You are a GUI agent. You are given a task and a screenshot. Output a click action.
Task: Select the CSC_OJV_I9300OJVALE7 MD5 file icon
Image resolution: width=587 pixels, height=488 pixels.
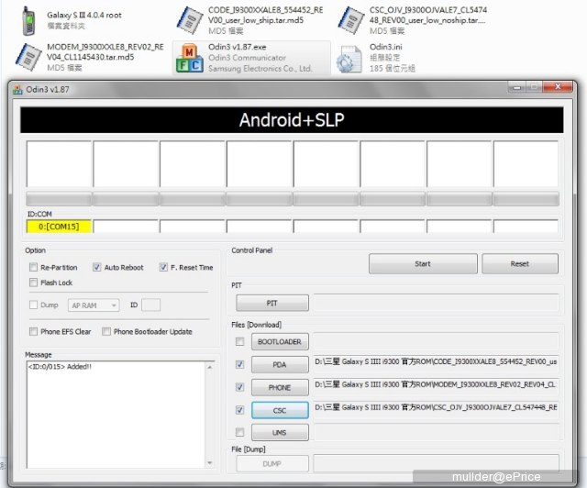pos(350,20)
